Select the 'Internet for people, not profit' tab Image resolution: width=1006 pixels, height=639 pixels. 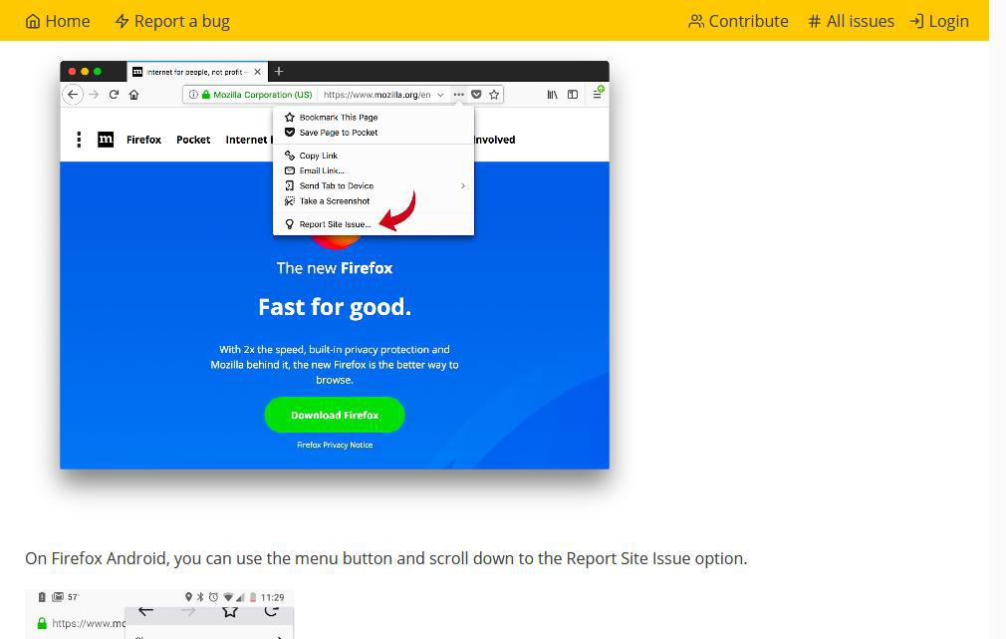(x=196, y=72)
